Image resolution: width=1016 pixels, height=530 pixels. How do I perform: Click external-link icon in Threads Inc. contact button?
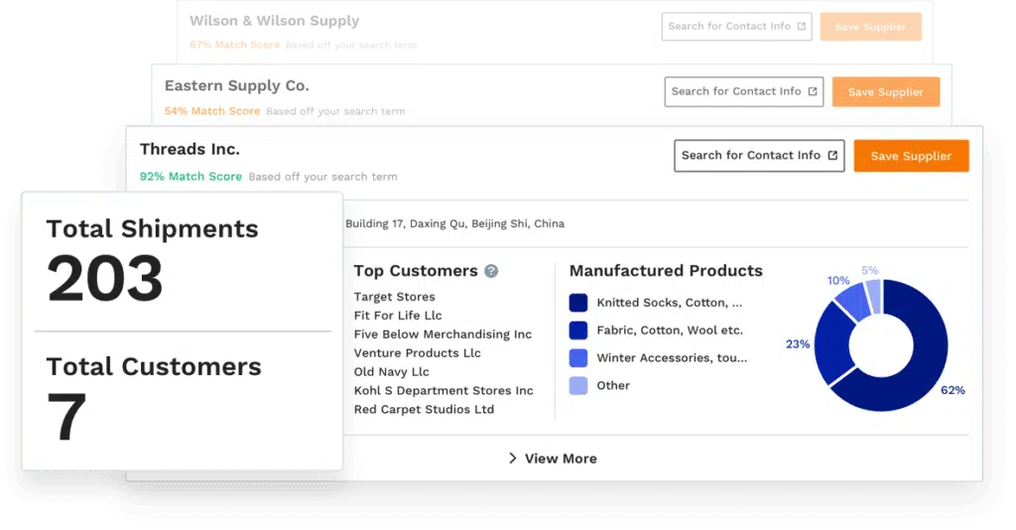[x=833, y=156]
